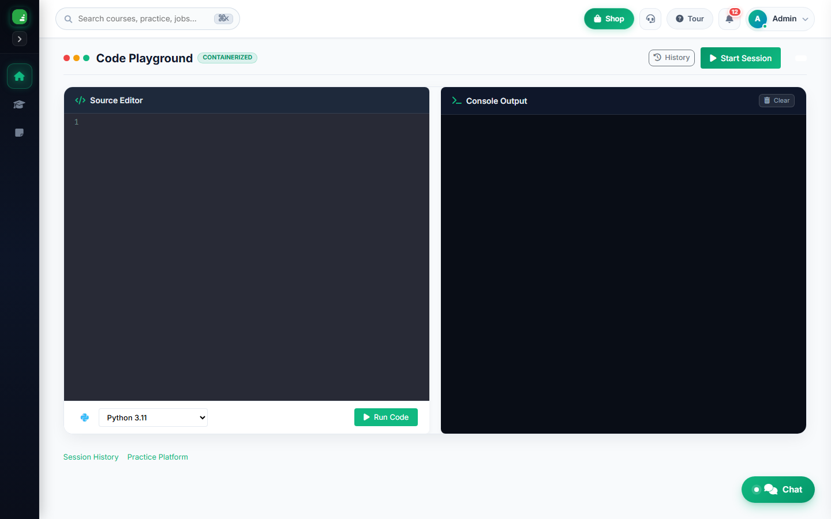
Task: Click the green app logo icon
Action: point(20,17)
